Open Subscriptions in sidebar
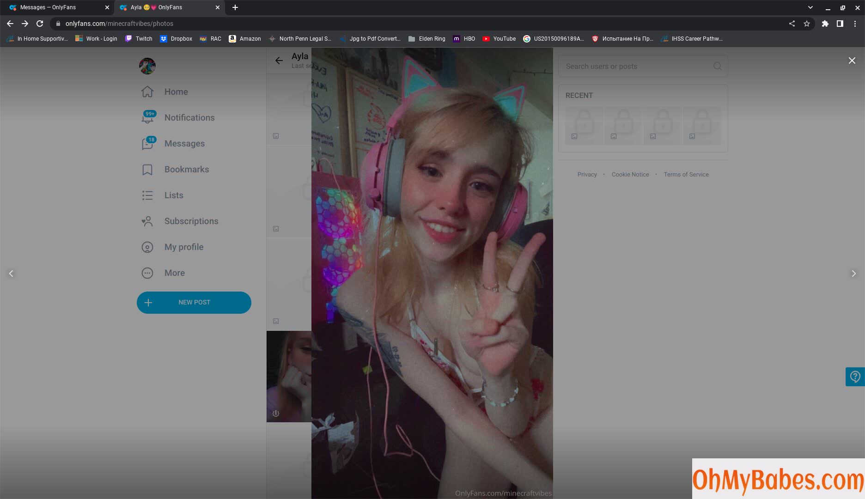The height and width of the screenshot is (499, 865). (180, 221)
